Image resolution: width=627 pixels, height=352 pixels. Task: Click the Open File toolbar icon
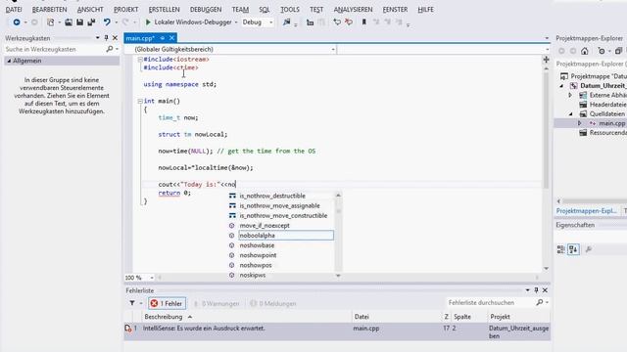click(69, 22)
